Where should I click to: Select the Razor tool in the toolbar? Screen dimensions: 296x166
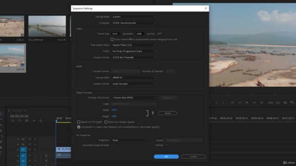(1, 130)
